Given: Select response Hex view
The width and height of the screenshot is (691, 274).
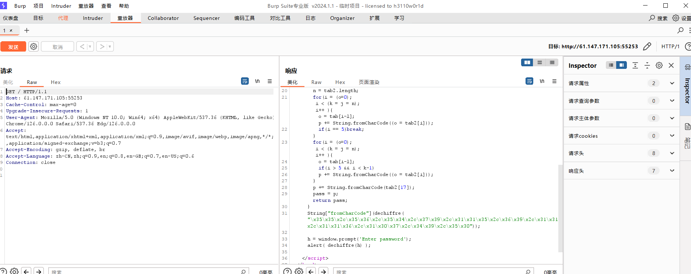Looking at the screenshot, I should tap(340, 82).
